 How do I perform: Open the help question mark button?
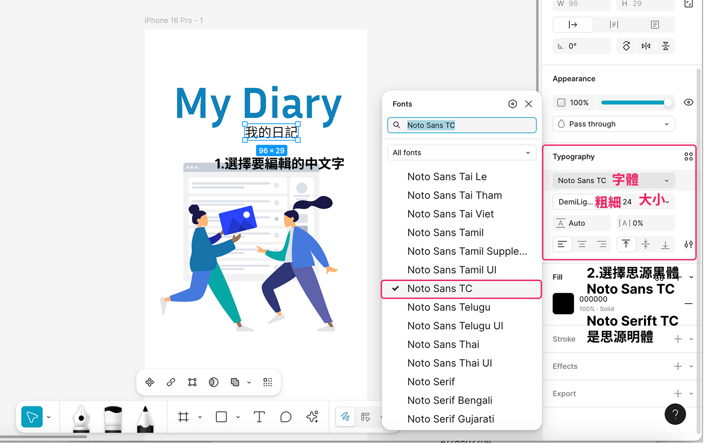pos(675,414)
